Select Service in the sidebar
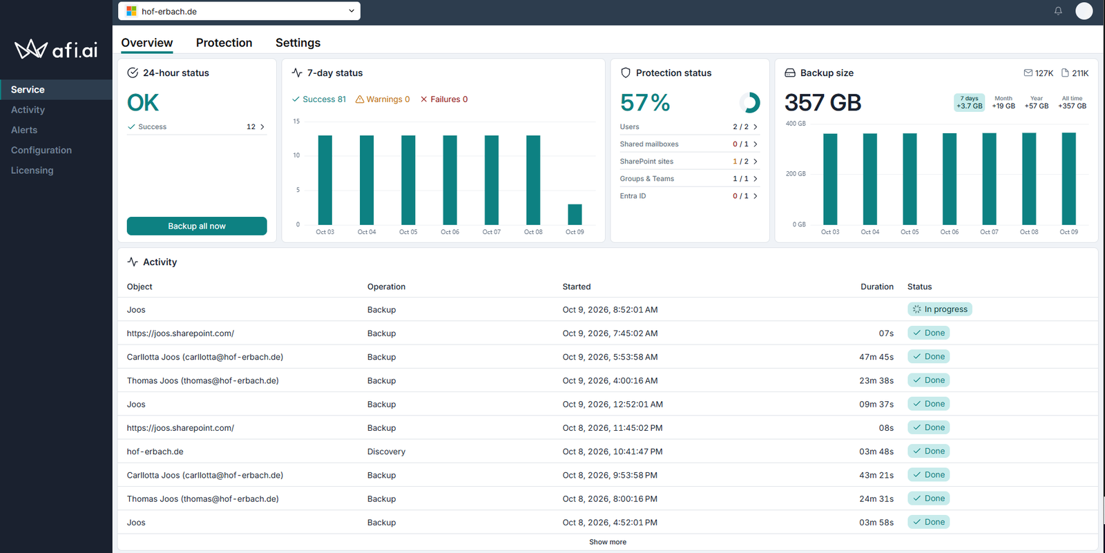The width and height of the screenshot is (1105, 553). (x=56, y=90)
